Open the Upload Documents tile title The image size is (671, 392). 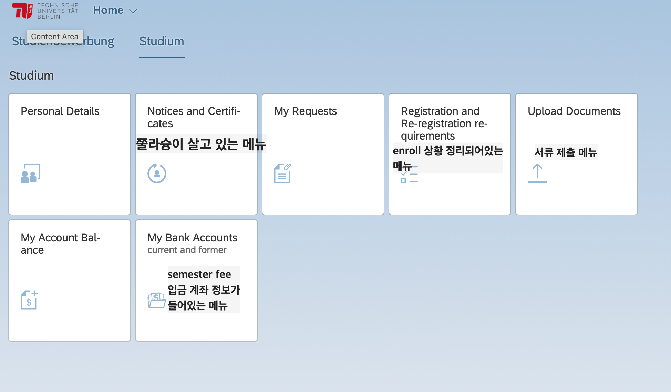pyautogui.click(x=574, y=111)
